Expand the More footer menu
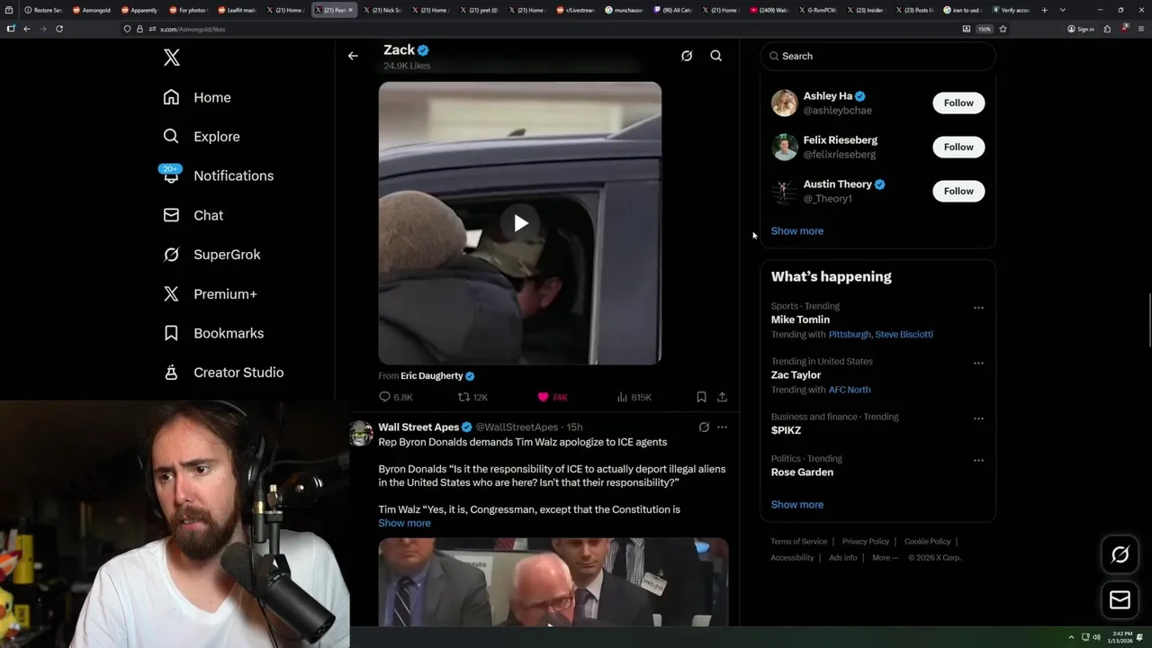1152x648 pixels. pyautogui.click(x=885, y=558)
